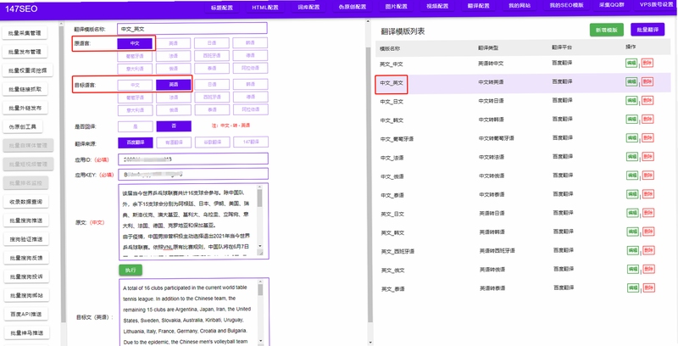Select 韩语 as the 目标语言
Screen dimensions: 678x346
(x=250, y=85)
